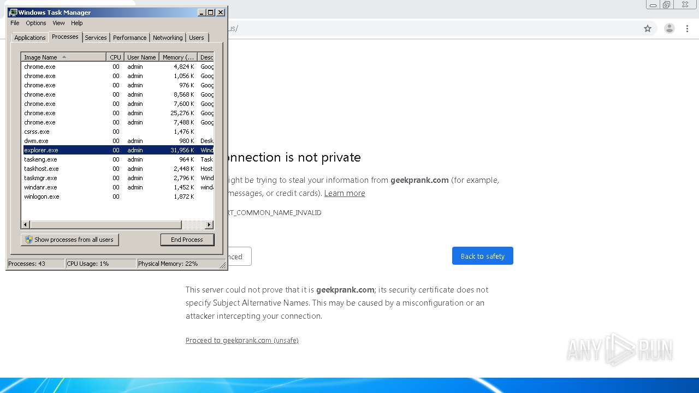Click the shield icon on Show processes button
Screen dimensions: 699x393
(29, 240)
